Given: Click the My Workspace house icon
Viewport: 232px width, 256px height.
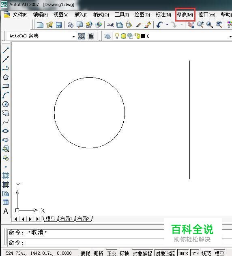Looking at the screenshot, I should pyautogui.click(x=91, y=36).
